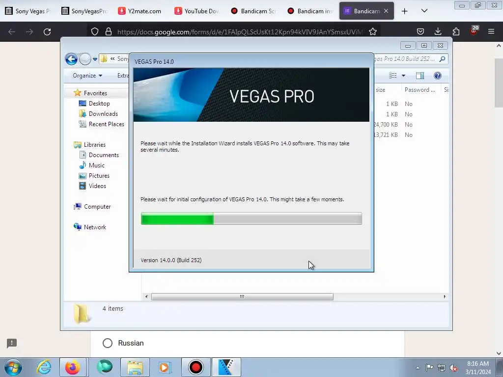Click the Firefox taskbar icon

click(73, 367)
